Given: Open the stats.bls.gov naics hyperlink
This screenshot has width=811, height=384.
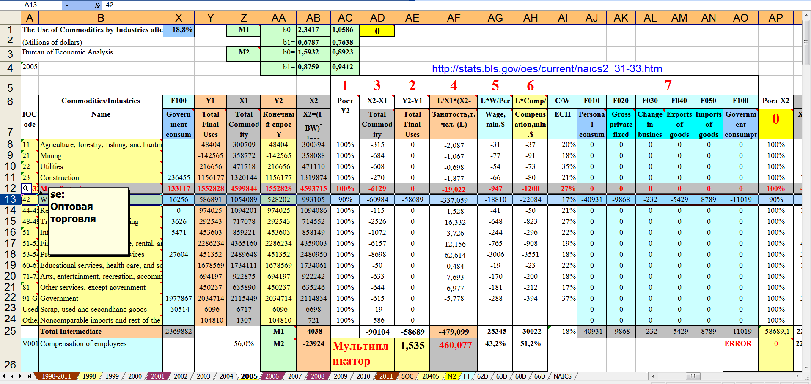Looking at the screenshot, I should tap(547, 68).
